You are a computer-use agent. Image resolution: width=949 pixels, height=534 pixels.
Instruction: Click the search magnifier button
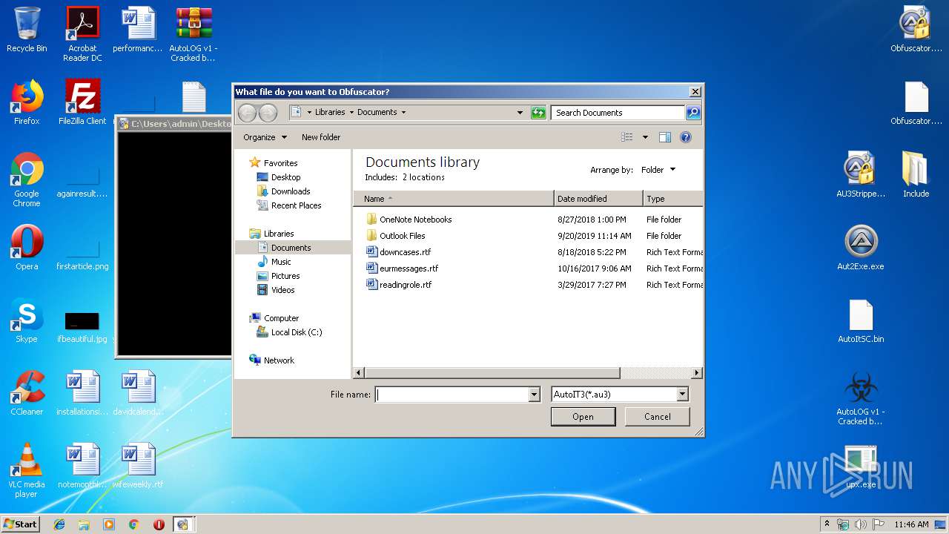[693, 113]
